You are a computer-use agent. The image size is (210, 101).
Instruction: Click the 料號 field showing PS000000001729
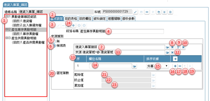coord(117,12)
